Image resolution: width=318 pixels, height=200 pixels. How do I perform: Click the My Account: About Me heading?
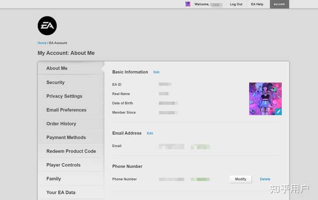pos(66,53)
